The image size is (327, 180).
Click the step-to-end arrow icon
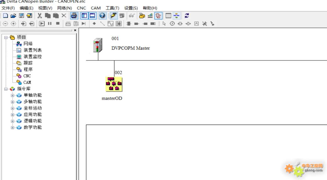point(84,23)
